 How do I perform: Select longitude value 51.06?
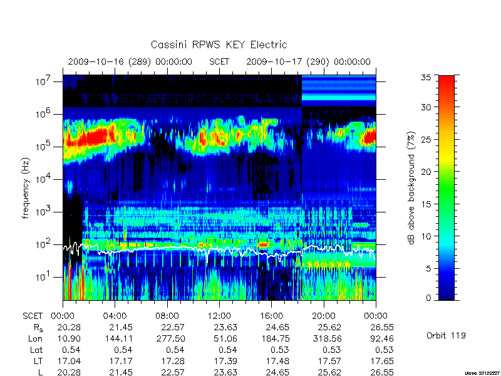(225, 338)
